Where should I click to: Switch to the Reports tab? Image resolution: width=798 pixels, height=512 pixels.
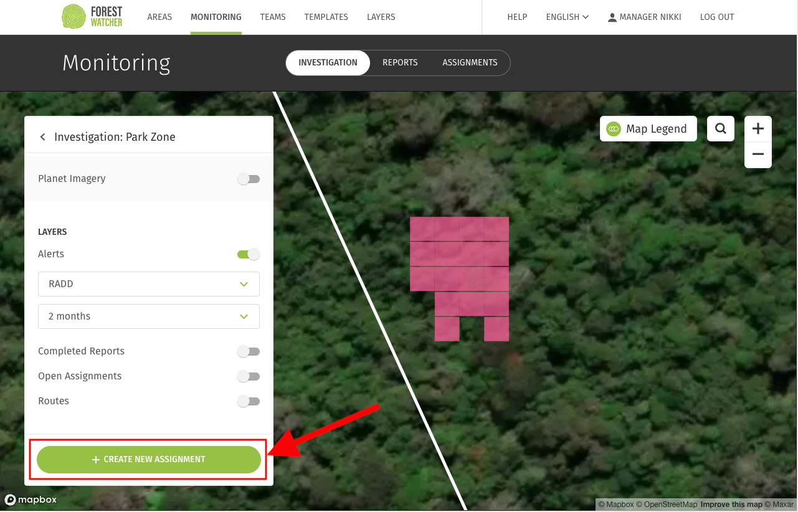[x=400, y=63]
